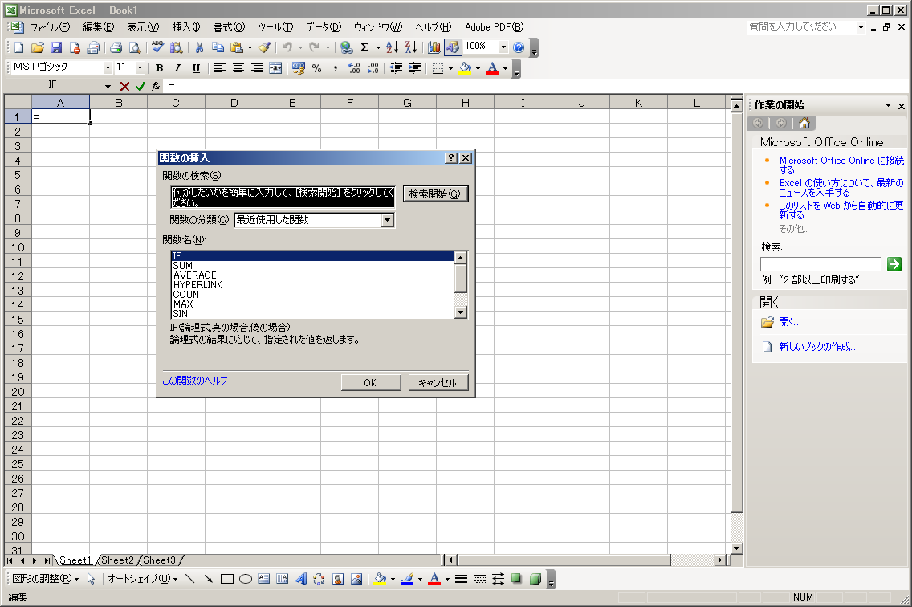
Task: Click the yellow Fill Color bucket
Action: pyautogui.click(x=466, y=68)
